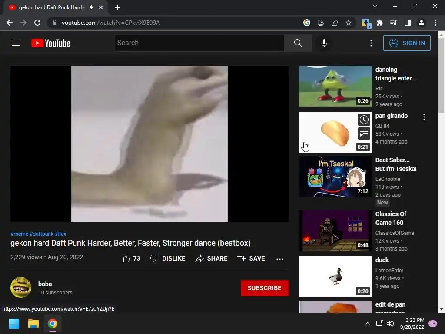Open the volume control in system tray
This screenshot has width=445, height=334.
tap(391, 324)
